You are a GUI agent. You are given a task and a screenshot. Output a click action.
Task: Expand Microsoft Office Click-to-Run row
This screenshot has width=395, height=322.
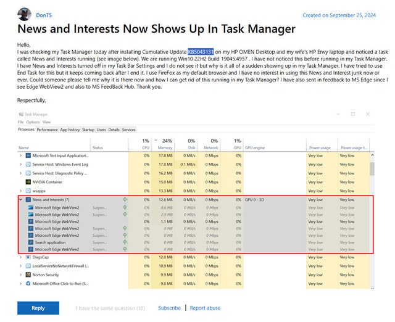pos(20,284)
